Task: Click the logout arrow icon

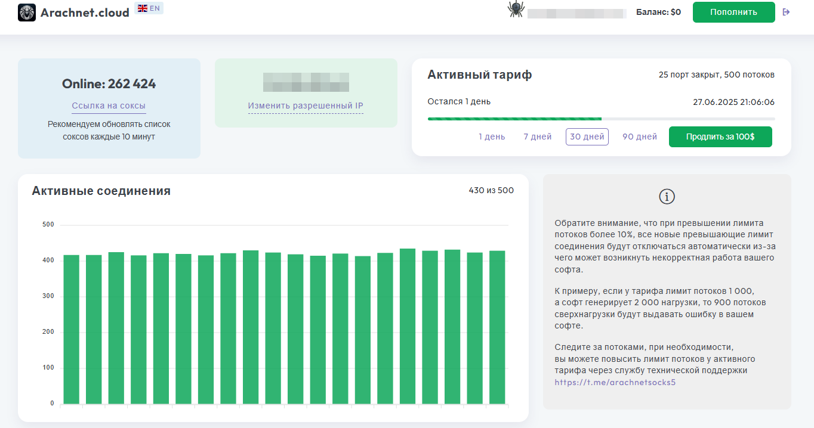Action: click(x=786, y=12)
